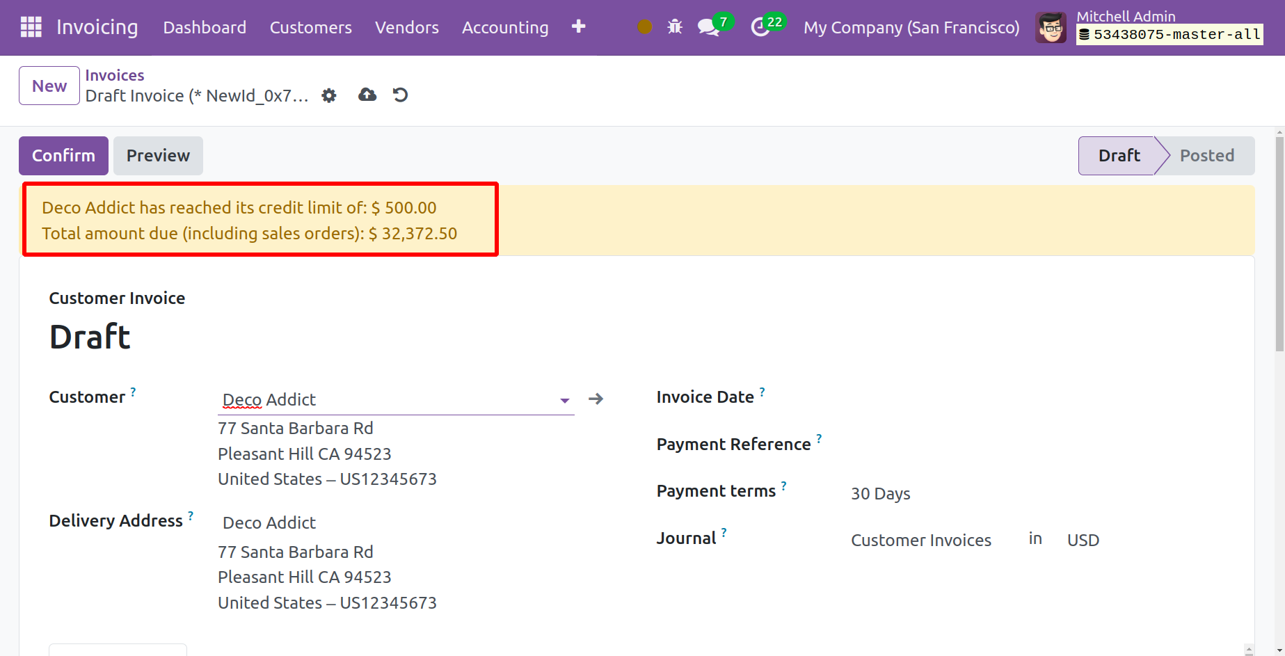
Task: Open company switcher My Company (San Francisco)
Action: [911, 27]
